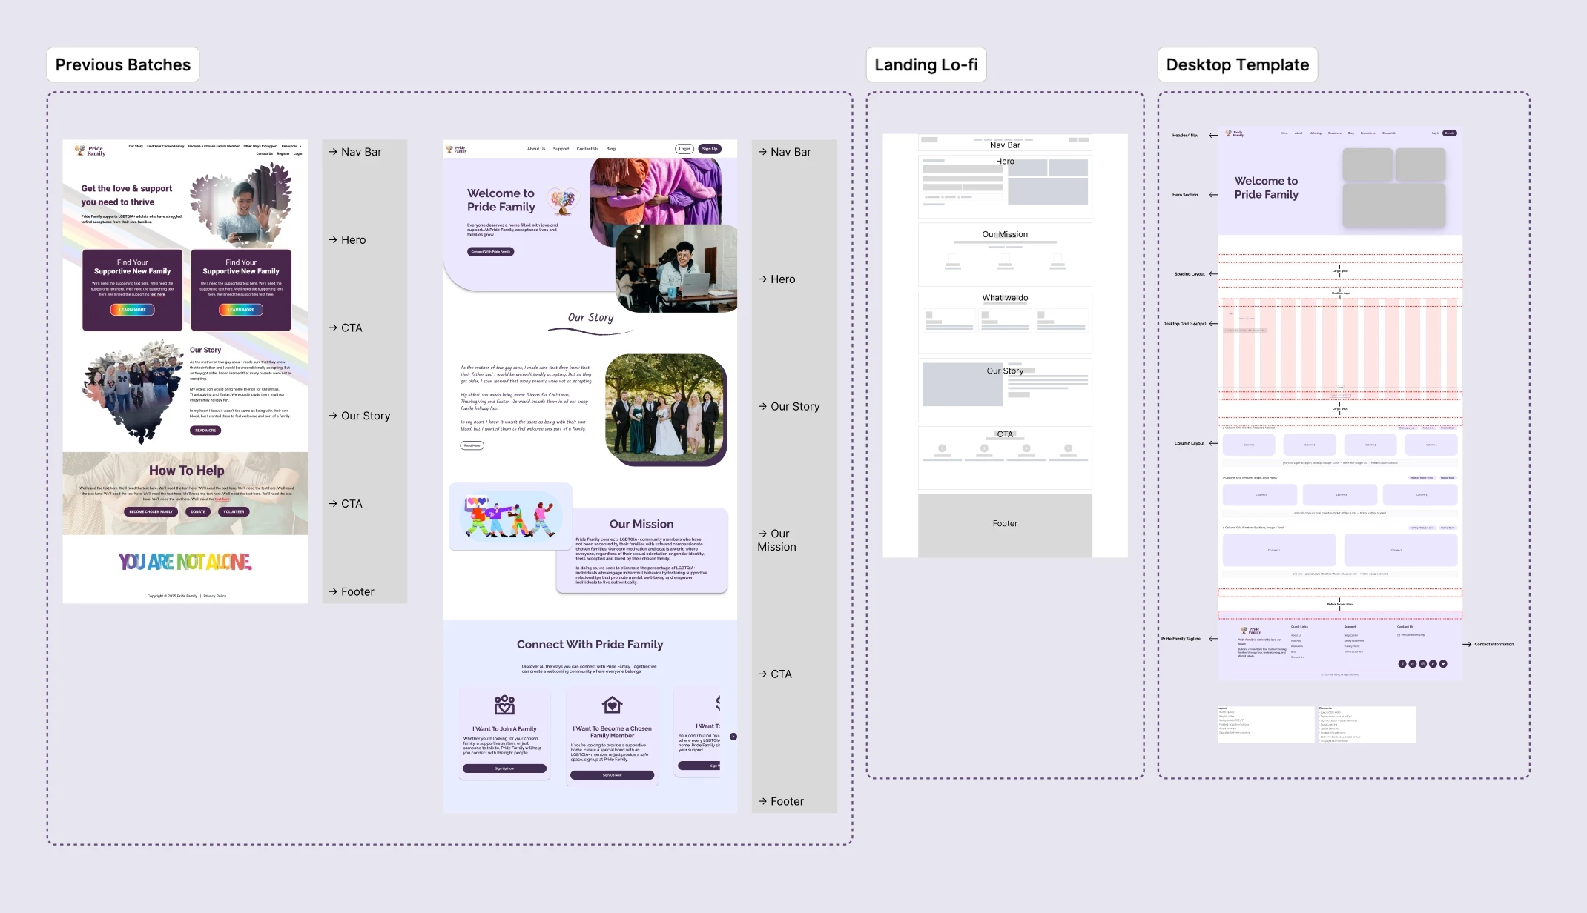The height and width of the screenshot is (913, 1587).
Task: Click the right arrow to advance the connect cards carousel
Action: point(733,737)
